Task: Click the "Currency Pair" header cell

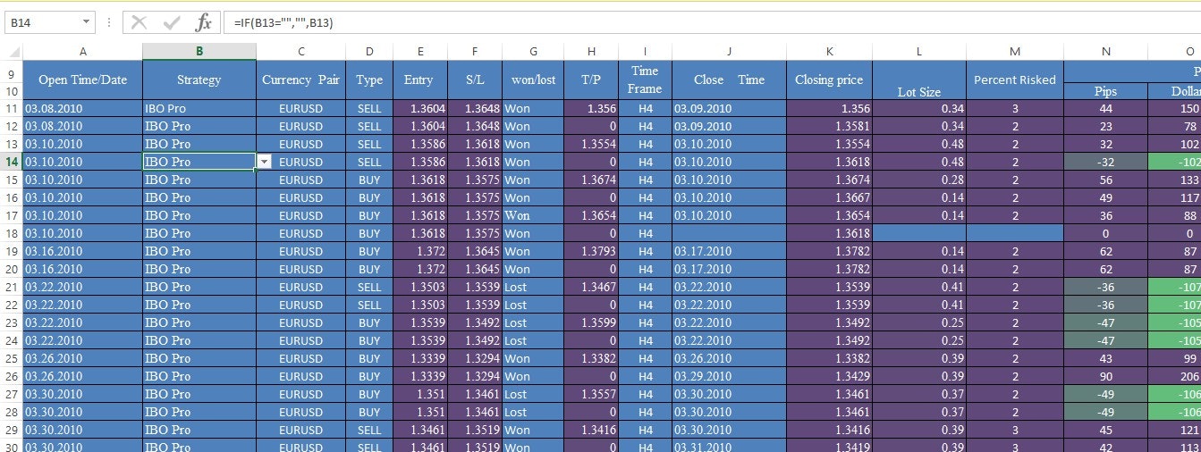Action: [x=301, y=80]
